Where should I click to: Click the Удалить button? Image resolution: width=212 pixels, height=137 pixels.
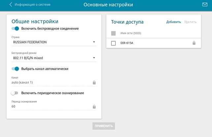click(x=190, y=22)
